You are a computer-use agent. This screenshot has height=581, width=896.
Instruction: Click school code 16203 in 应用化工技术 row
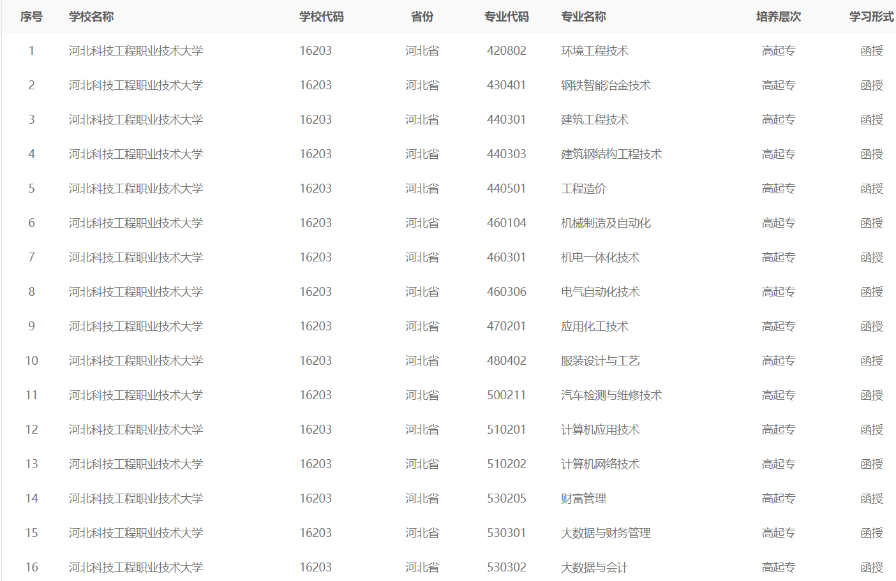[316, 327]
